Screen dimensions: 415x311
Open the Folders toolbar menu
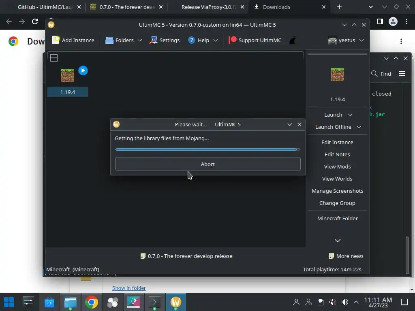[120, 40]
